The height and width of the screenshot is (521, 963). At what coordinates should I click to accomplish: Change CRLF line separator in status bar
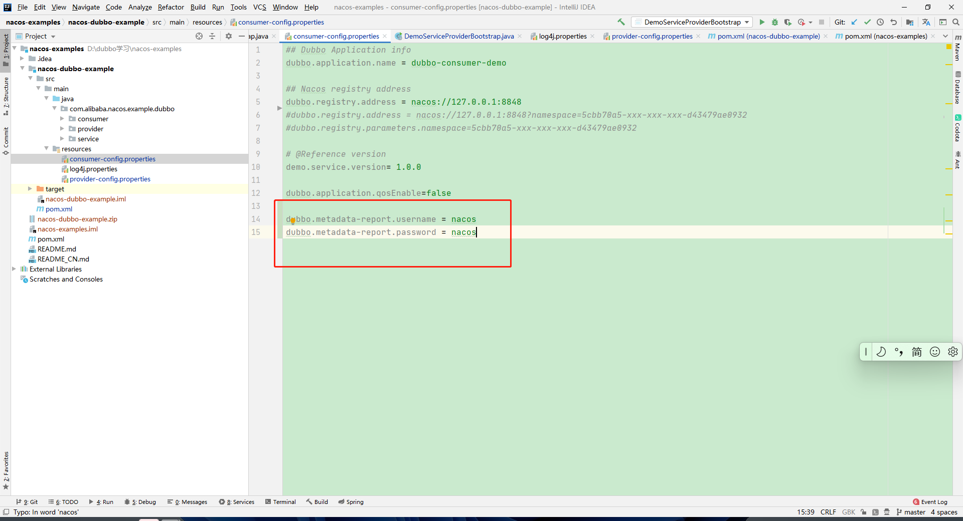coord(828,512)
